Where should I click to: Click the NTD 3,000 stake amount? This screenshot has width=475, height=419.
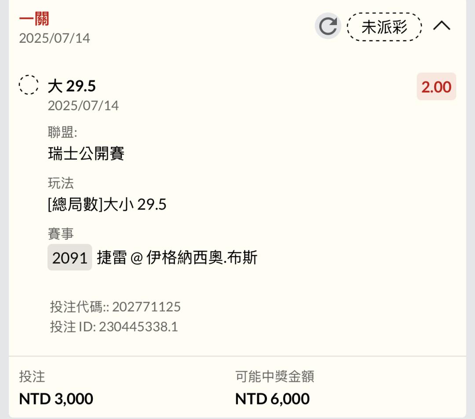point(56,399)
